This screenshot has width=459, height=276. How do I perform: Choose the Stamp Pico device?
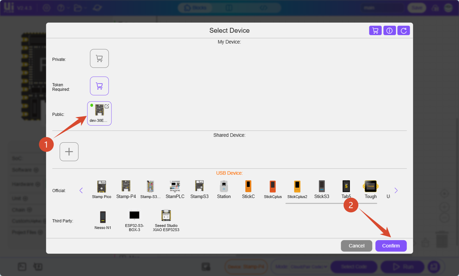click(101, 190)
